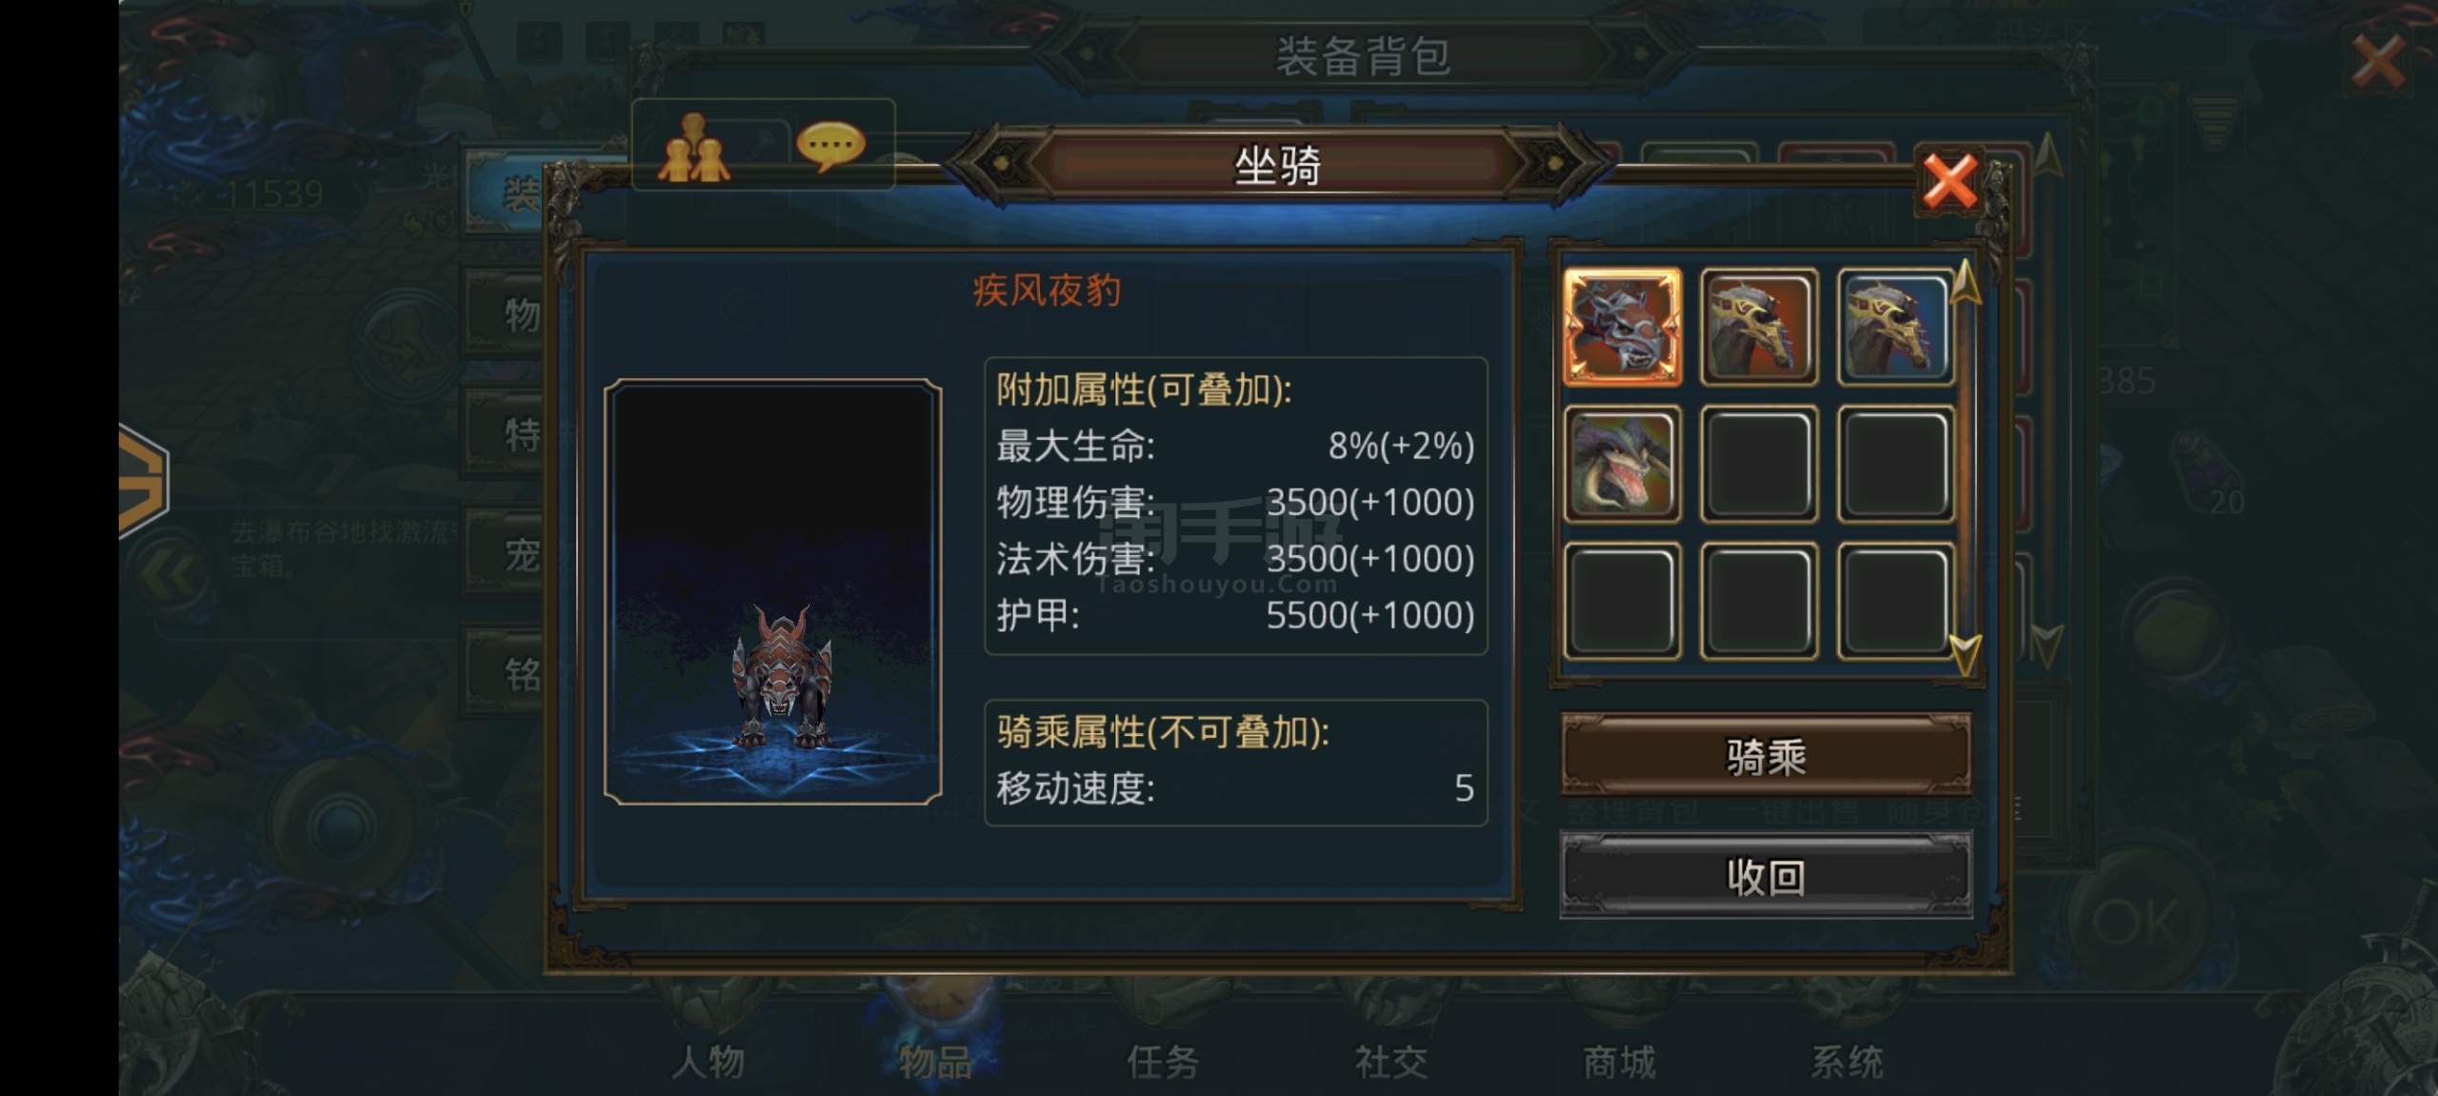Select the golden armored horse on orange background
Image resolution: width=2438 pixels, height=1096 pixels.
(x=1759, y=327)
